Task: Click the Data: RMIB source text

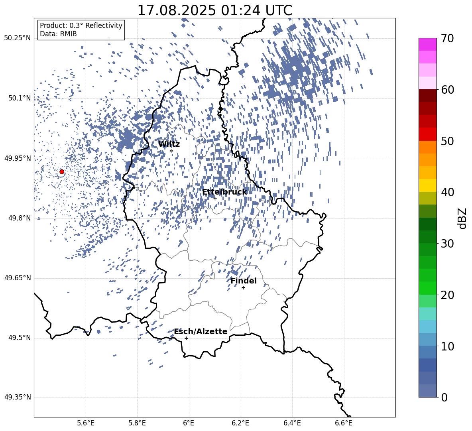Action: coord(58,34)
